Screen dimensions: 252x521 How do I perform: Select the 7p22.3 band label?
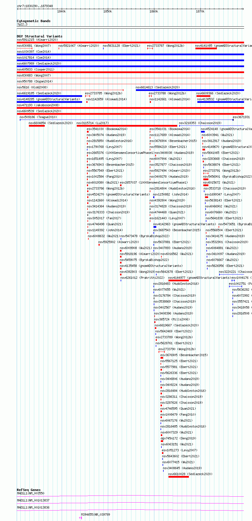point(22,25)
